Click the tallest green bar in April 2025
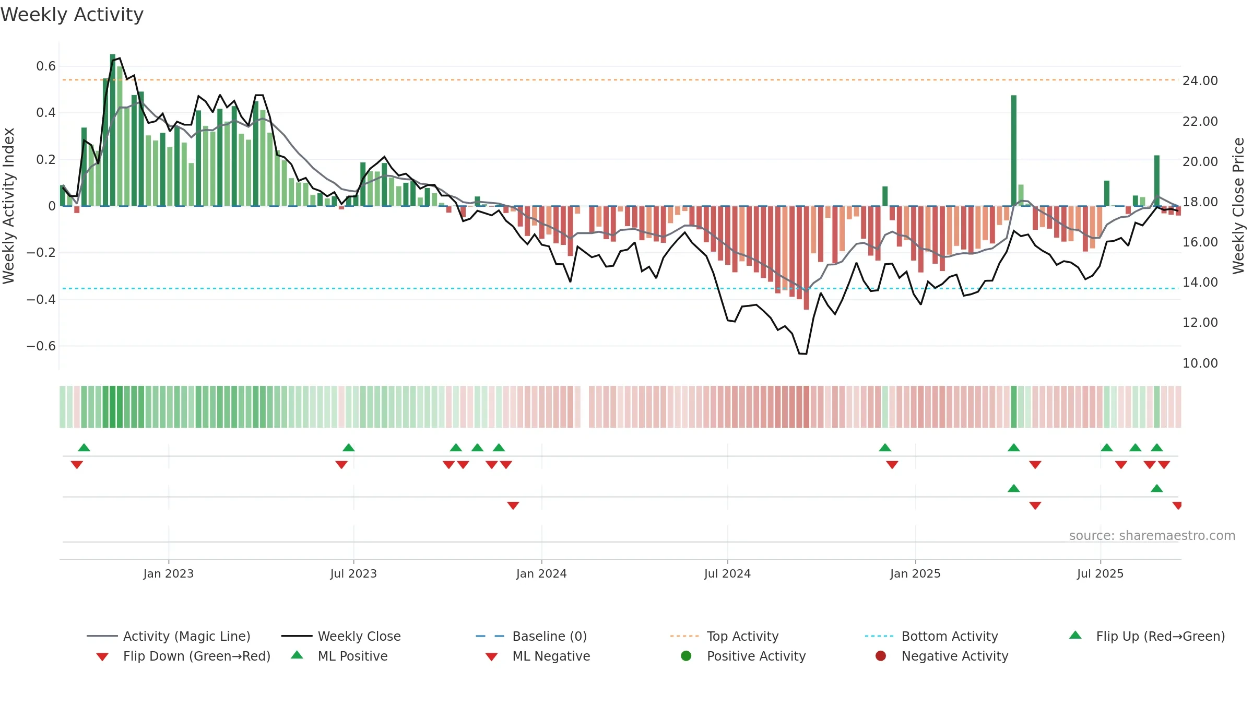Screen dimensions: 1253x705 pyautogui.click(x=1014, y=150)
